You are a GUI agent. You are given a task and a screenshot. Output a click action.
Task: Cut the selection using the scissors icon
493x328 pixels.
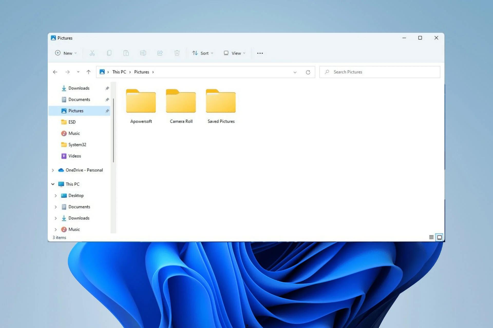tap(92, 53)
